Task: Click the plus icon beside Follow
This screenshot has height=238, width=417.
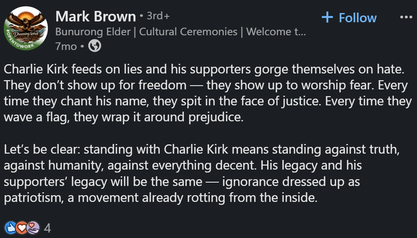Action: 327,17
